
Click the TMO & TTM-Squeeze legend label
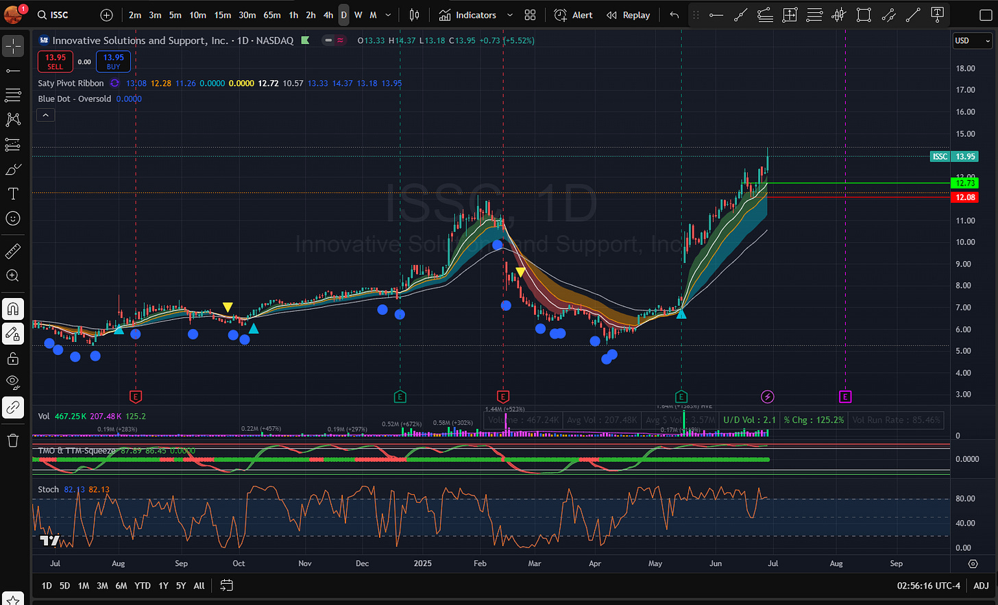77,450
